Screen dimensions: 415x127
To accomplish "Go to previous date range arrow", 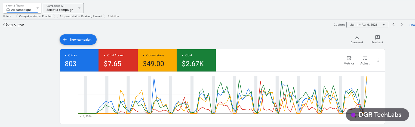I will coord(394,24).
